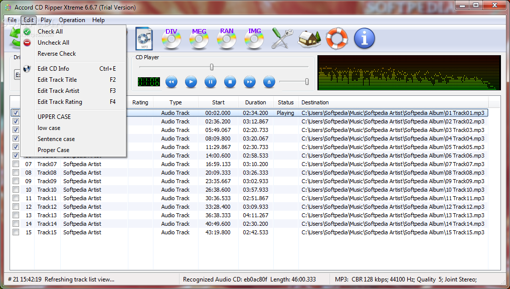Click the MP3 rip format icon
The image size is (510, 289).
[x=144, y=39]
